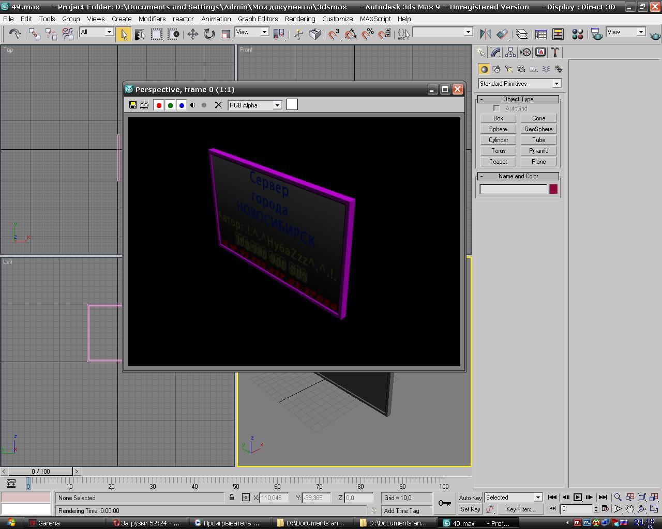Clear the render window with X icon
This screenshot has height=529, width=662.
(218, 105)
